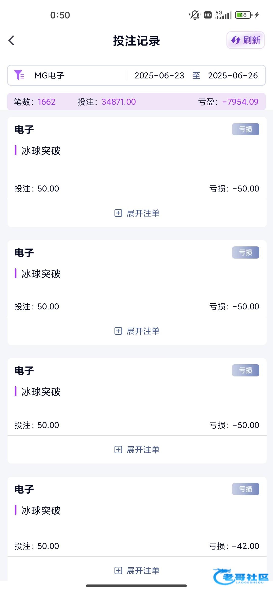The width and height of the screenshot is (273, 592).
Task: Expand 展开注单 text in first card
Action: click(x=143, y=213)
